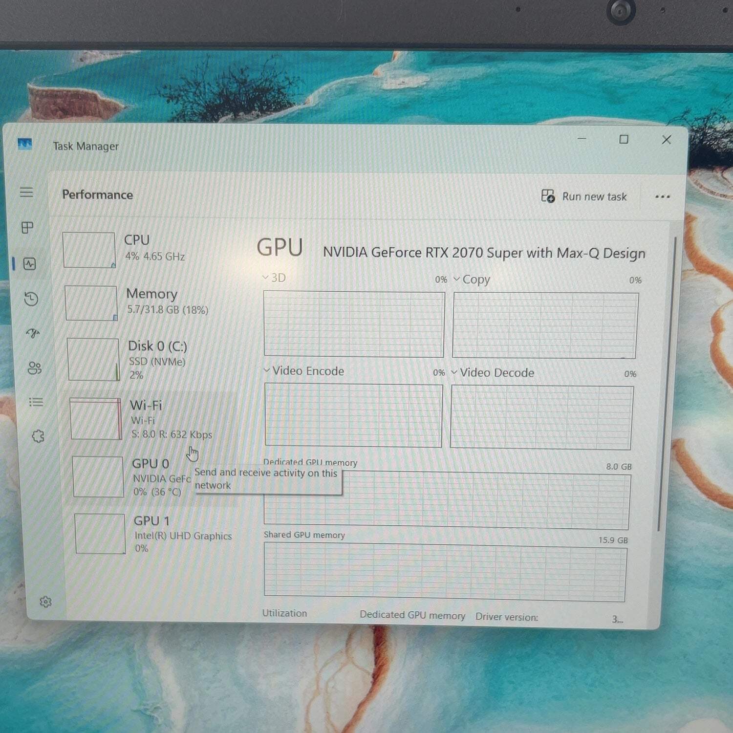The width and height of the screenshot is (733, 733).
Task: Click the Video Encode graph
Action: coord(353,415)
